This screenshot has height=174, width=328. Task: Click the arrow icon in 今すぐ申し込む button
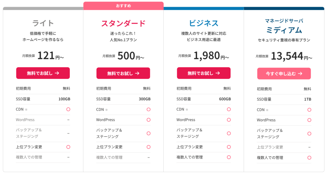[x=300, y=73]
